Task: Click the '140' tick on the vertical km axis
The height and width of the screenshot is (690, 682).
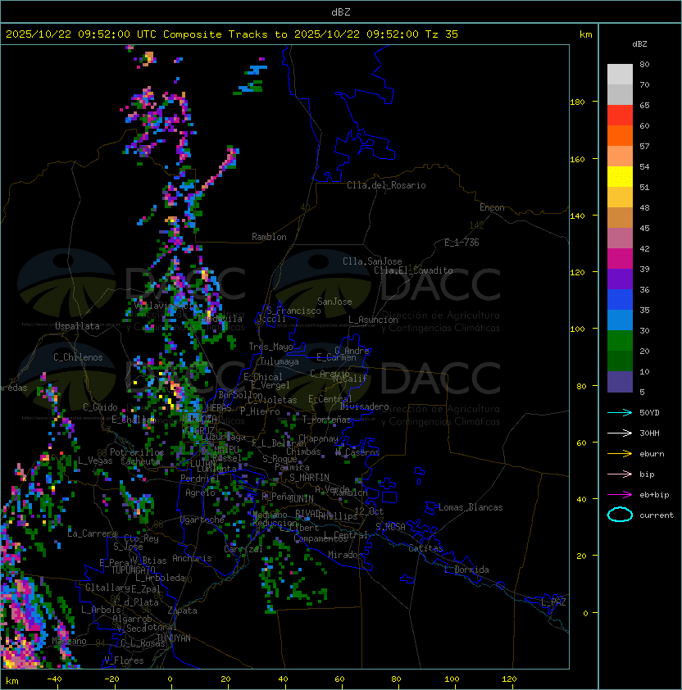Action: pyautogui.click(x=577, y=216)
